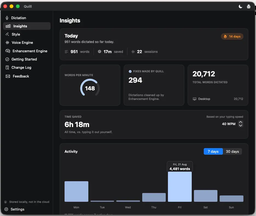256x216 pixels.
Task: Click the 40 WPM typing speed stepper
Action: point(240,124)
